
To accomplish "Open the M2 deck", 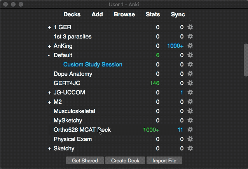I will pyautogui.click(x=58, y=102).
